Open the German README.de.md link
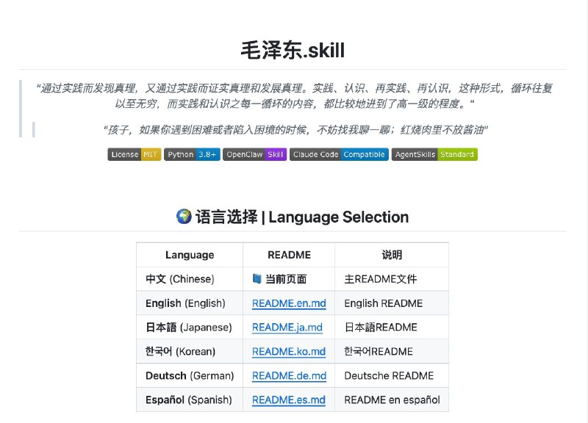The width and height of the screenshot is (588, 423). tap(289, 376)
